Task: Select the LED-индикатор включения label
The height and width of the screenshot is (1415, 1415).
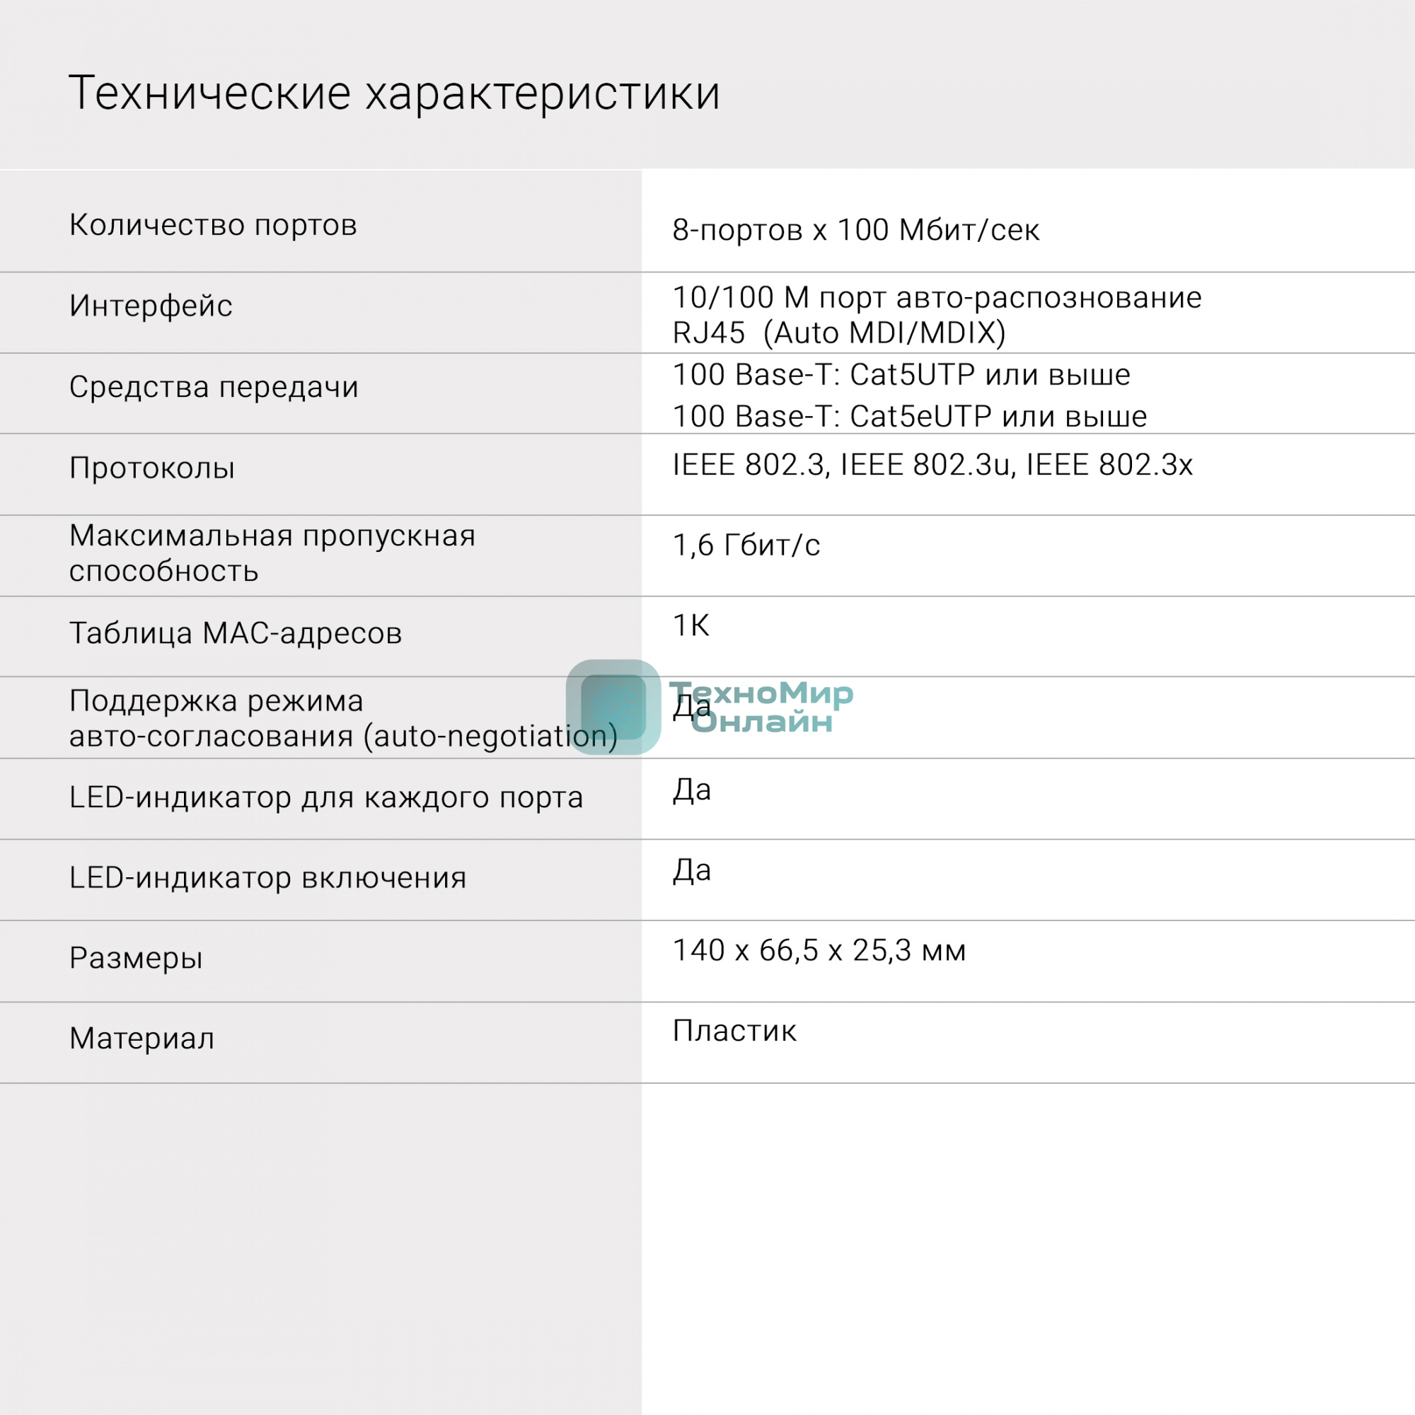Action: click(268, 877)
